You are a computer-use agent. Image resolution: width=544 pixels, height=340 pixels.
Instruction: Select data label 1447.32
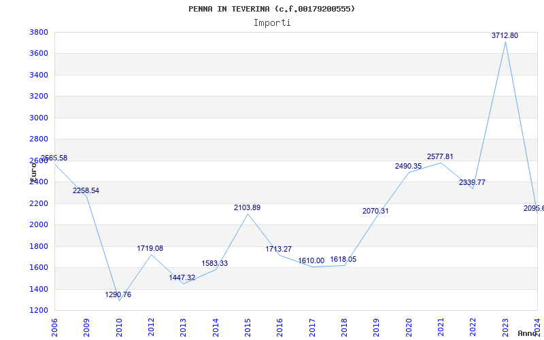point(182,277)
